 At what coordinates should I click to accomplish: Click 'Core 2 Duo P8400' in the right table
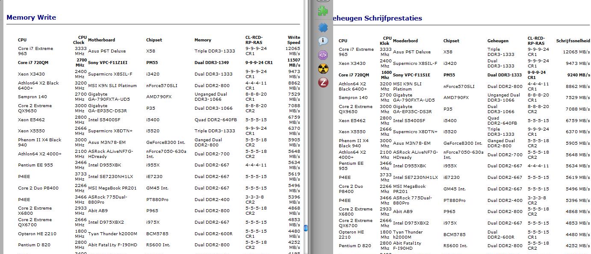tap(351, 189)
